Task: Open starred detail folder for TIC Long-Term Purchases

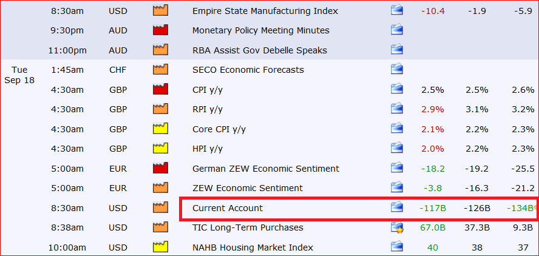Action: coord(397,228)
